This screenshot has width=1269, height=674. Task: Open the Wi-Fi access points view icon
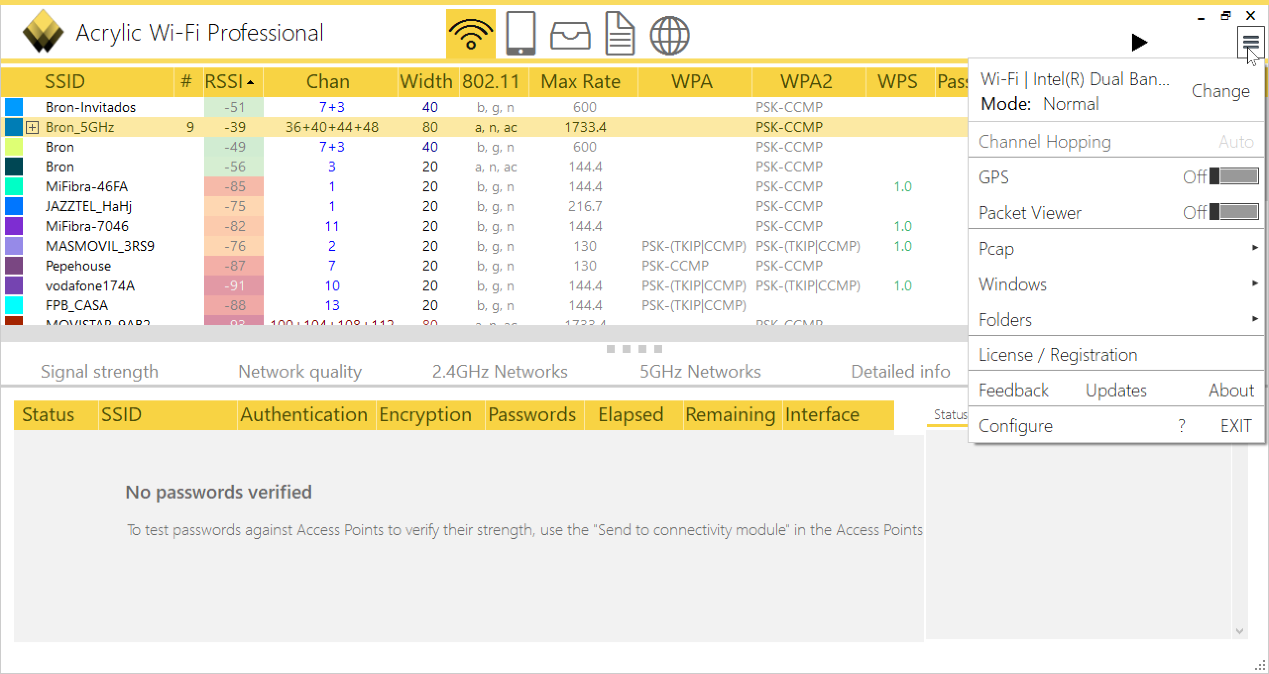click(470, 34)
